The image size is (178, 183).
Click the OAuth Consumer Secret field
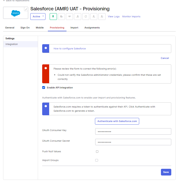pyautogui.click(x=133, y=142)
